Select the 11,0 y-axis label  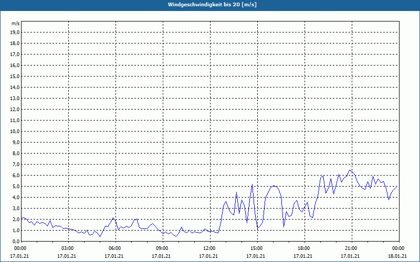tap(15, 121)
